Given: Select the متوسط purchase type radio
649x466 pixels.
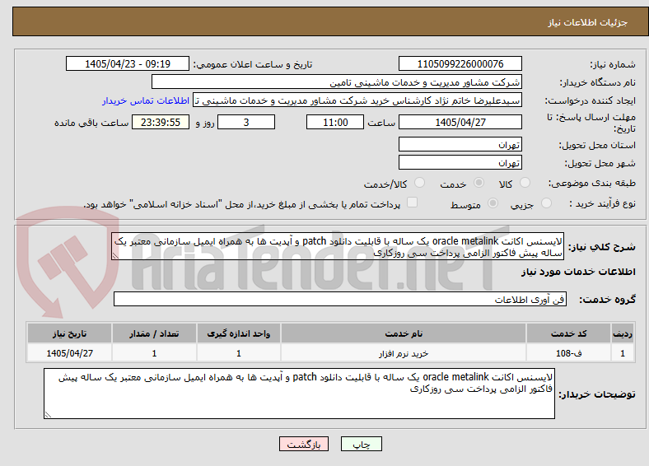Looking at the screenshot, I should click(x=493, y=203).
